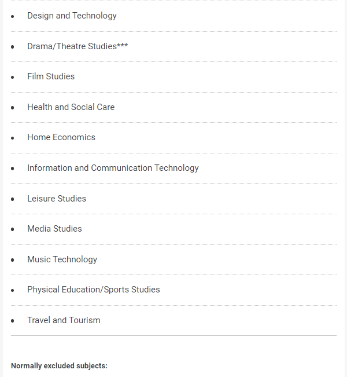This screenshot has width=347, height=377.
Task: Click the asterisks after Drama/Theatre Studies
Action: coord(123,45)
